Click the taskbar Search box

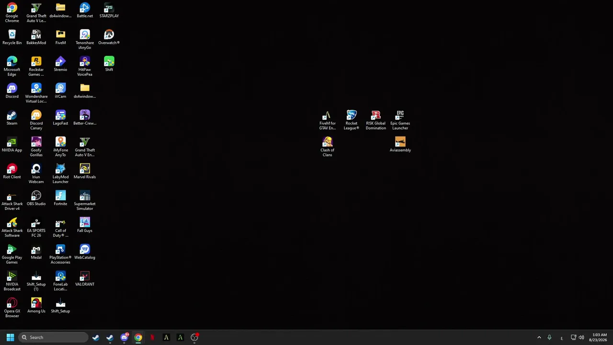tap(54, 337)
